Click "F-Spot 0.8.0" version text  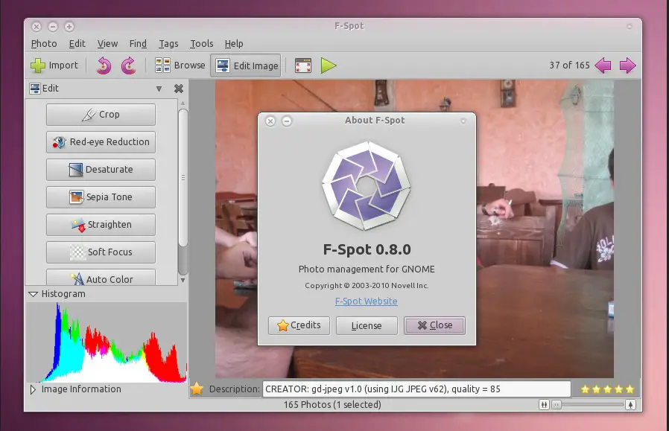(x=367, y=249)
